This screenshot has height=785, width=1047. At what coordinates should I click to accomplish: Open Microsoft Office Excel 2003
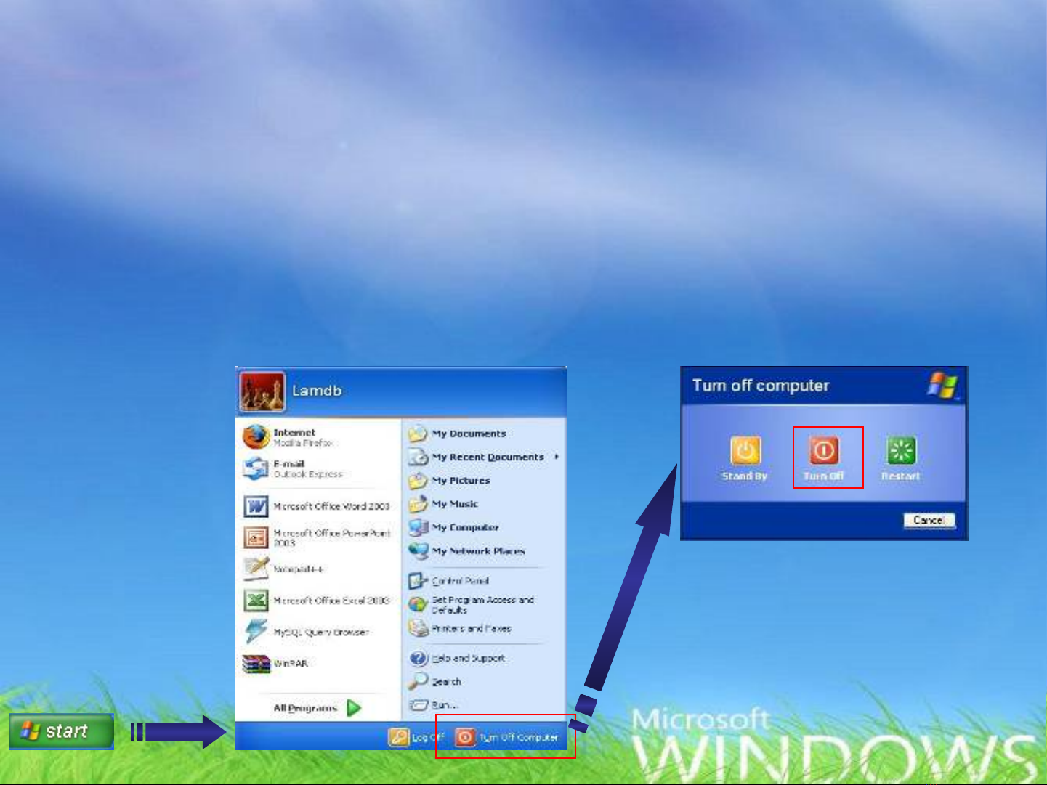pos(256,601)
